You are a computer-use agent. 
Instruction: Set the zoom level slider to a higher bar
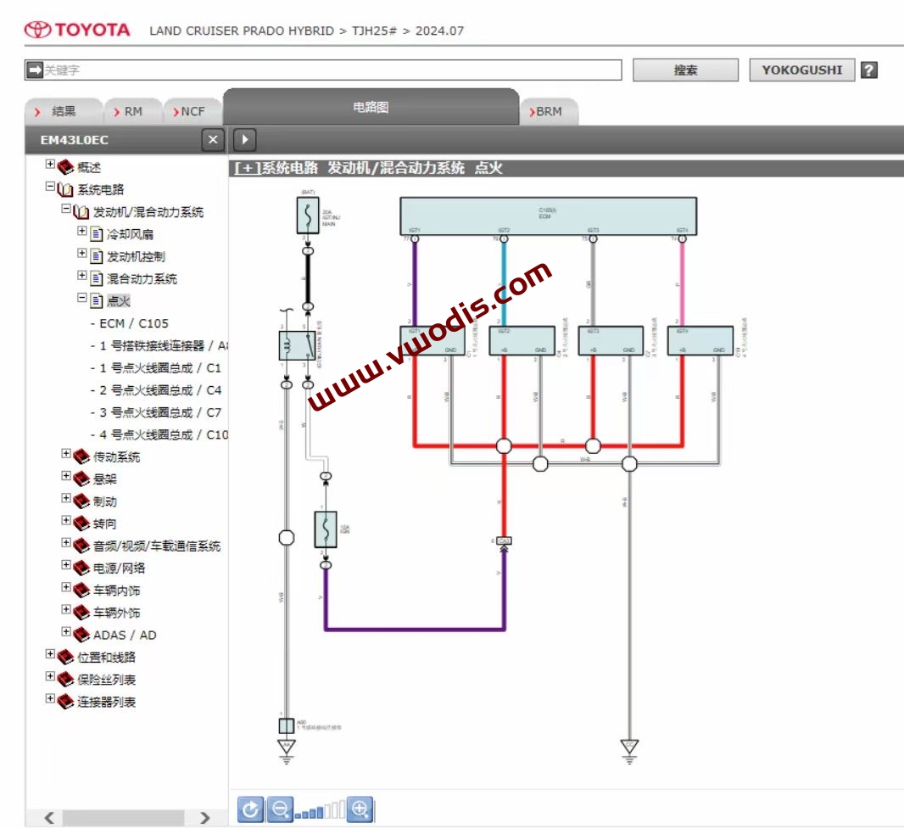point(335,809)
